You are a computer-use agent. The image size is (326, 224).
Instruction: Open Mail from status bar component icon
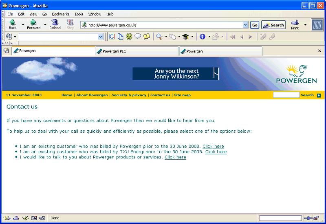[x=16, y=218]
